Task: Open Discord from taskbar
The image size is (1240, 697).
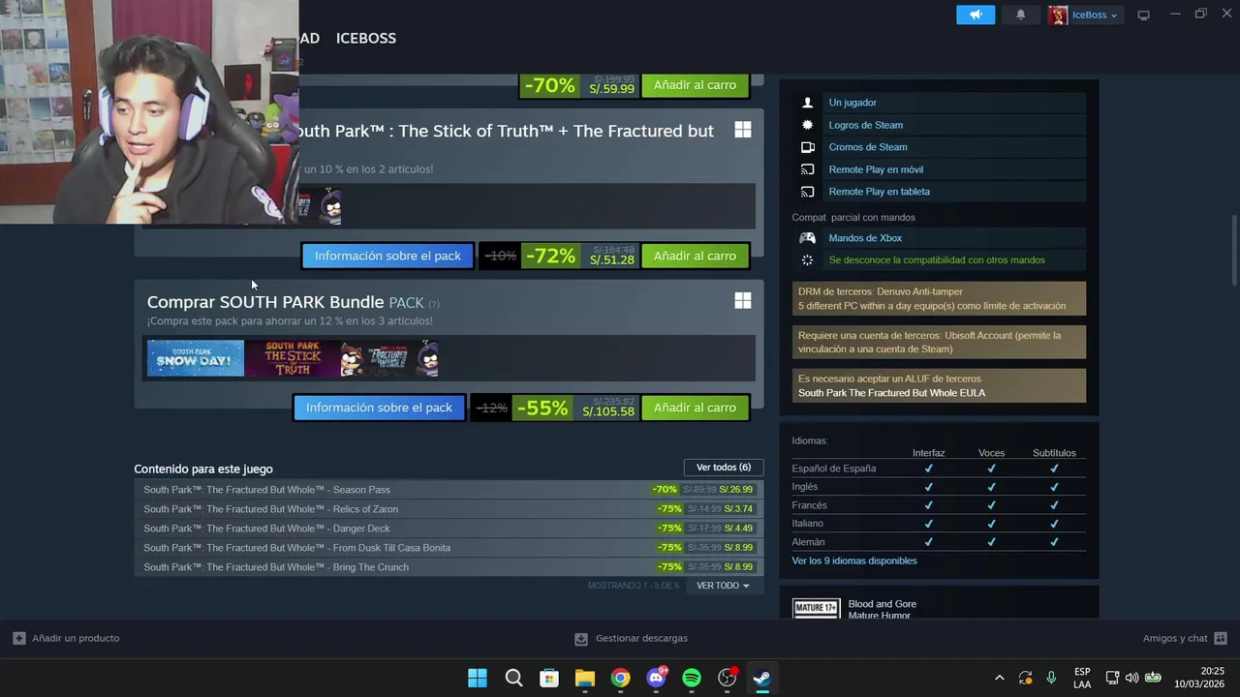Action: point(656,678)
